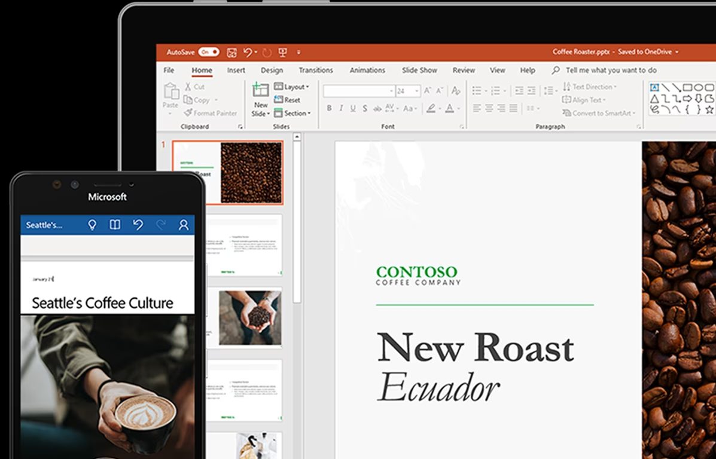Select the Right Arrow block shape
The image size is (716, 459).
[x=687, y=99]
